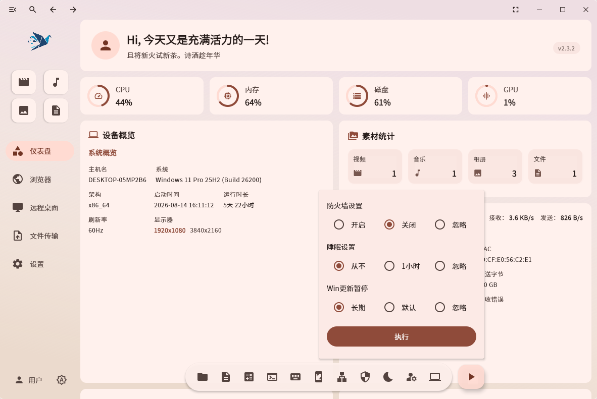The image size is (597, 399).
Task: Open the folder icon in bottom dock
Action: 203,377
